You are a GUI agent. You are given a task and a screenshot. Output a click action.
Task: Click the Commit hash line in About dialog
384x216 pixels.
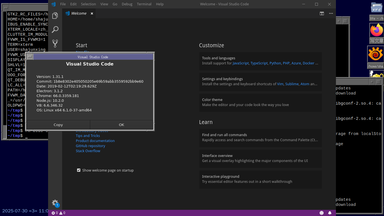pos(90,82)
